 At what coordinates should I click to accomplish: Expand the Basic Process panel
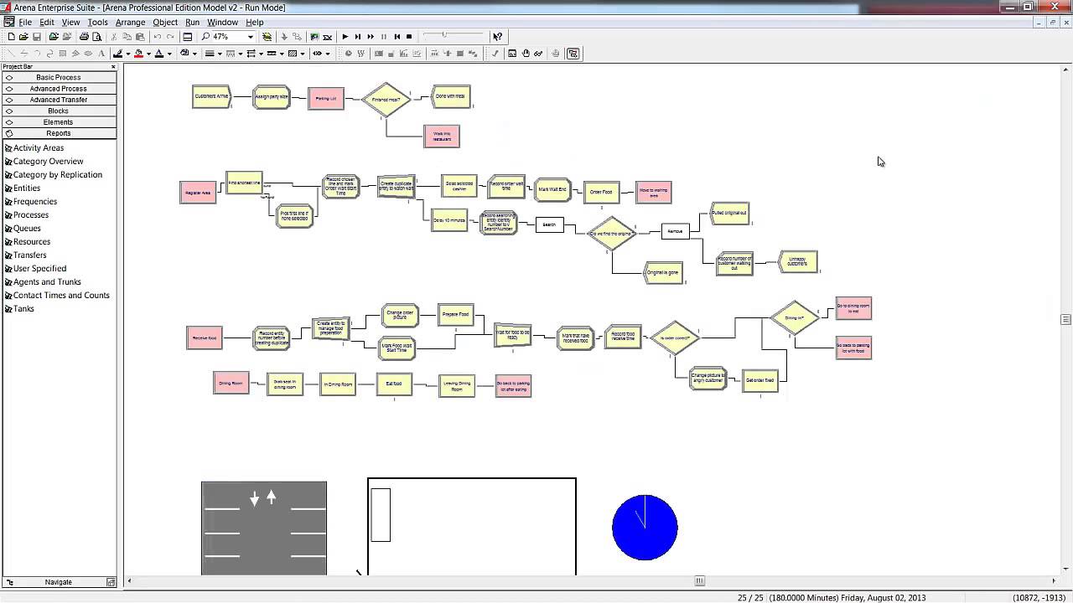click(x=59, y=77)
